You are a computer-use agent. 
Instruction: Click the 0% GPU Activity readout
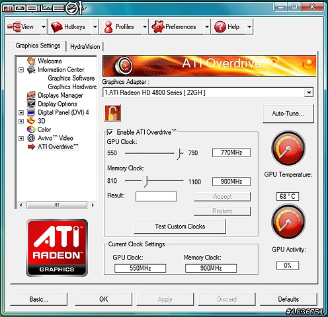(288, 265)
